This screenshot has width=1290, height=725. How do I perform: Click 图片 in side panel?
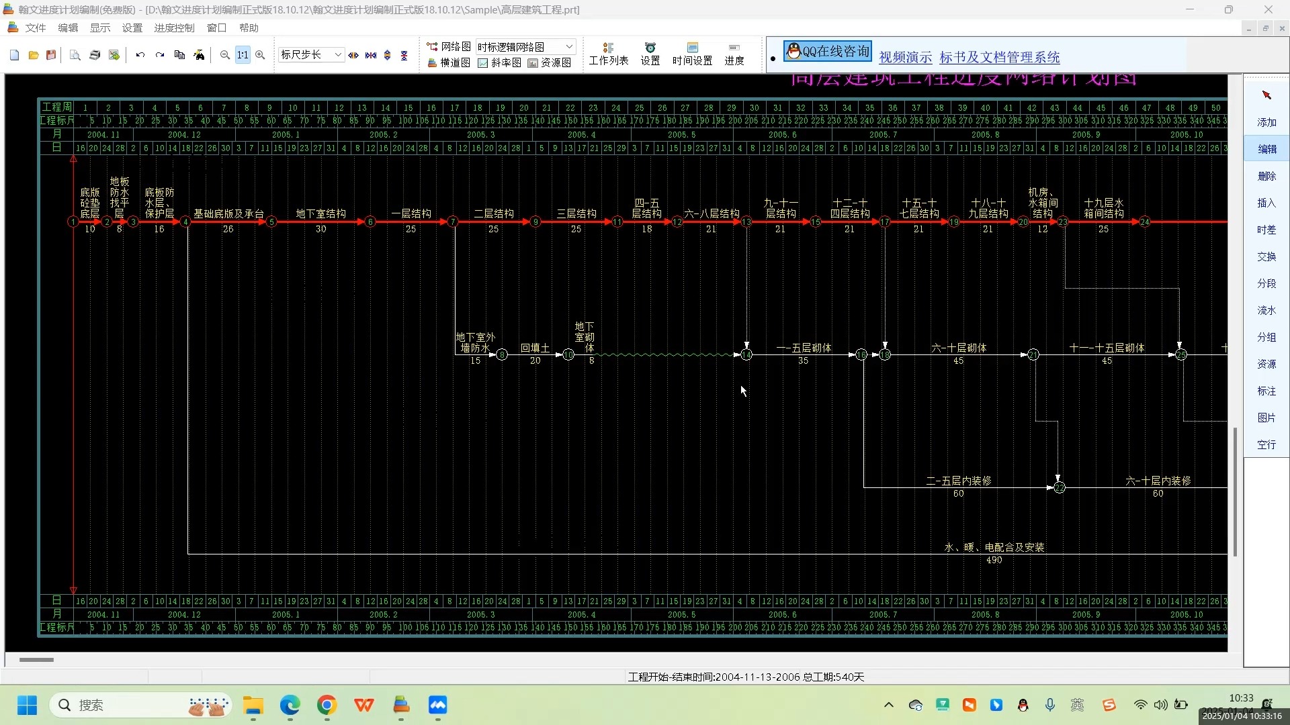click(x=1266, y=418)
